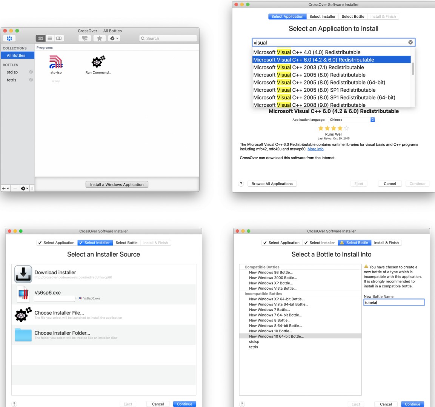Select New Windows 7 64-bit Bottle
The image size is (435, 407).
click(300, 315)
